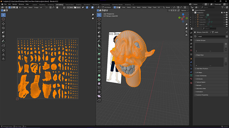The height and width of the screenshot is (128, 229).
Task: Select the Shear tool
Action: [x=99, y=96]
